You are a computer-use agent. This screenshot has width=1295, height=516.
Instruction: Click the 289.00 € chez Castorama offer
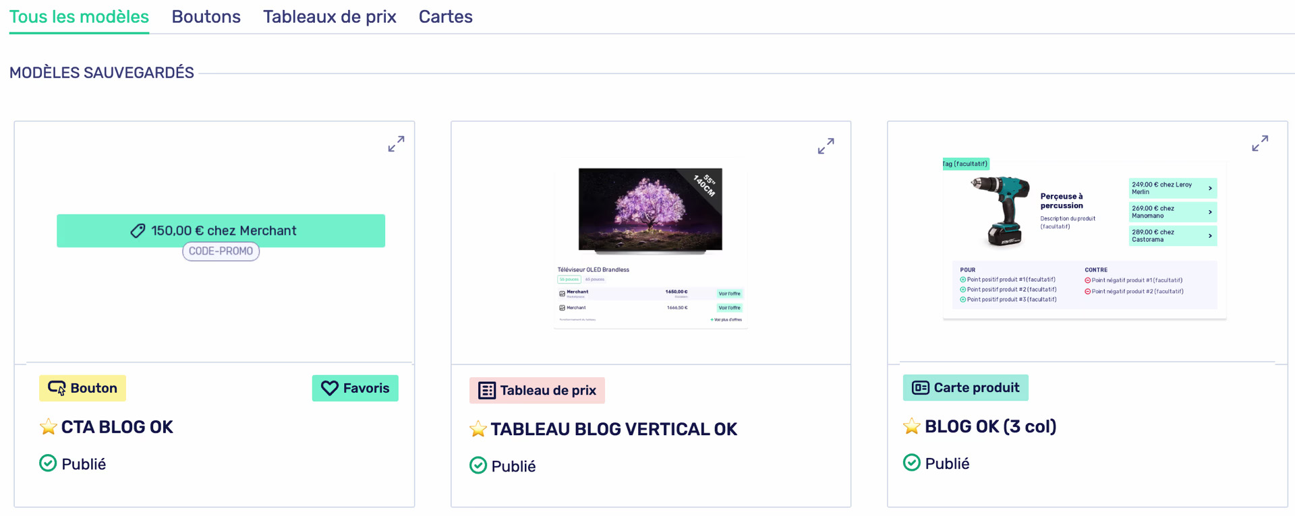[x=1172, y=236]
